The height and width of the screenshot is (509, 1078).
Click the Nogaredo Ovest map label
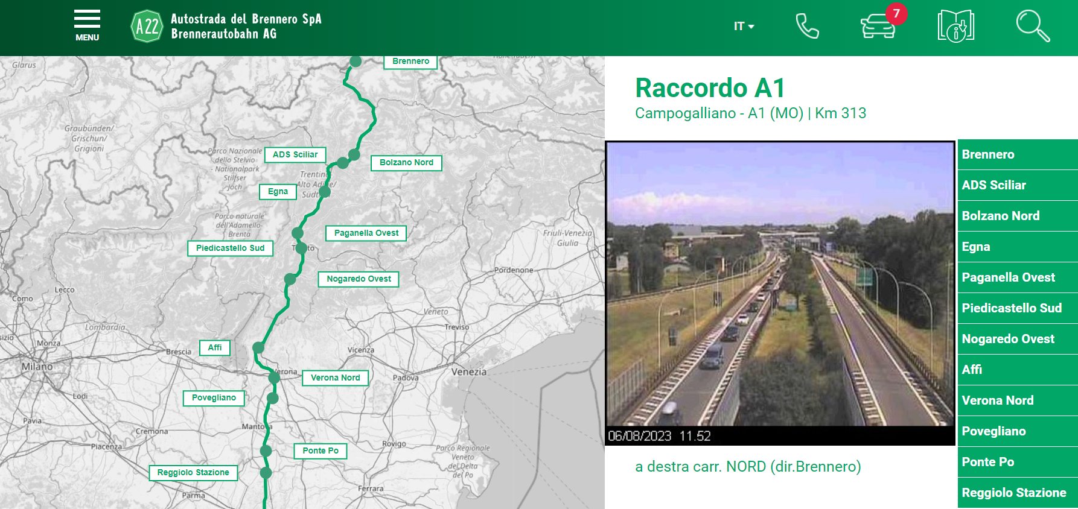click(x=359, y=279)
